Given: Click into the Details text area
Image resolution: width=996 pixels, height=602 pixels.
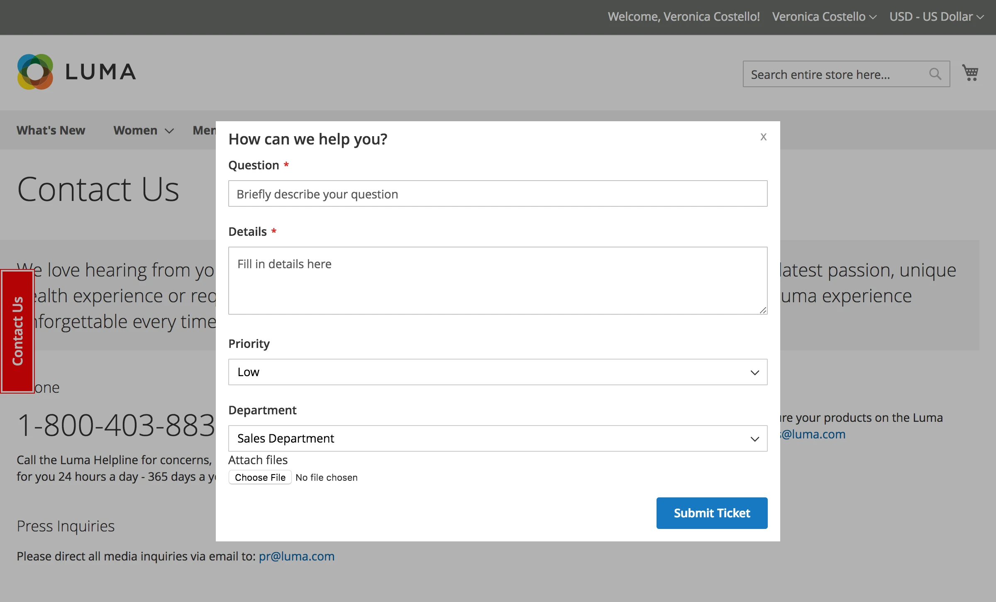Looking at the screenshot, I should (498, 281).
